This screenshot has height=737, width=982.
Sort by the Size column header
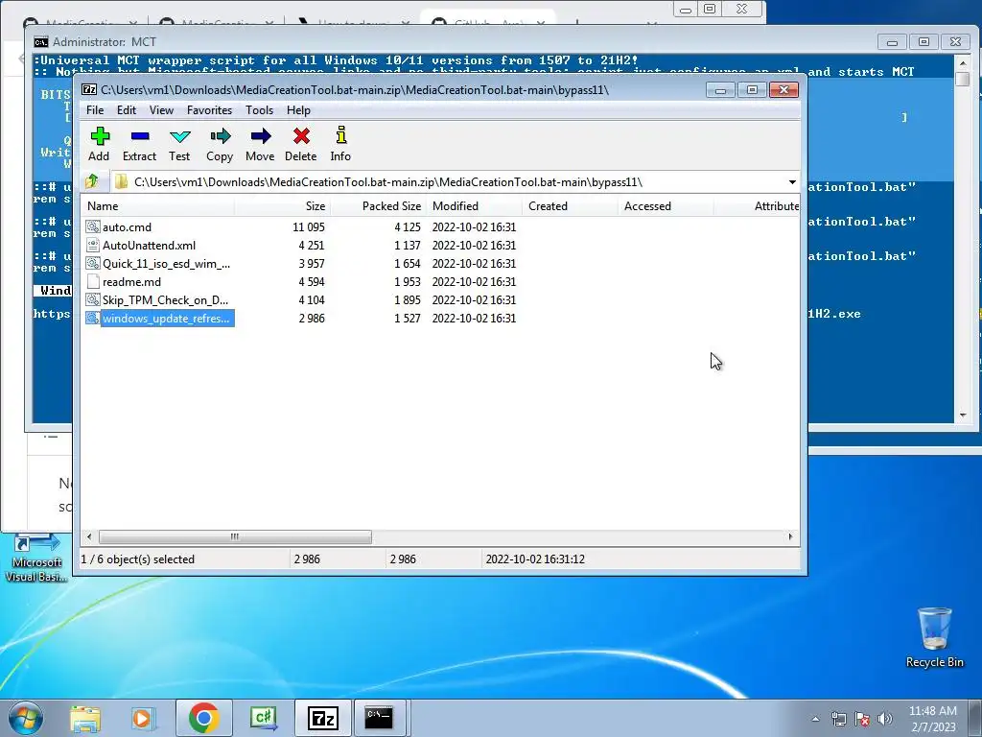[x=283, y=206]
